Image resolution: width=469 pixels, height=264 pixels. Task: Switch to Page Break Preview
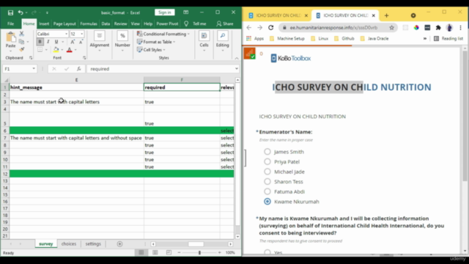pyautogui.click(x=169, y=252)
